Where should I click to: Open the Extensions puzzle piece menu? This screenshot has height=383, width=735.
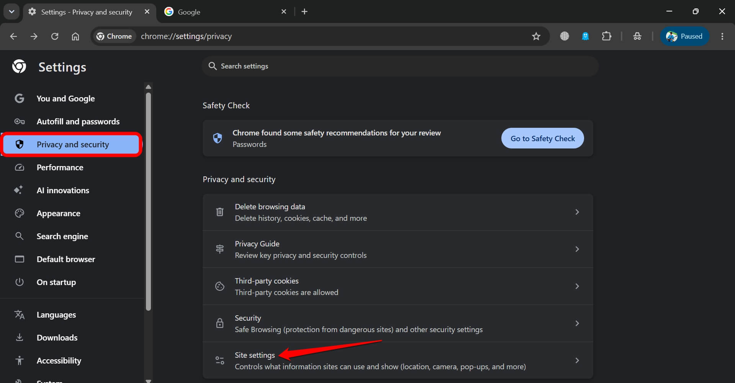coord(607,36)
